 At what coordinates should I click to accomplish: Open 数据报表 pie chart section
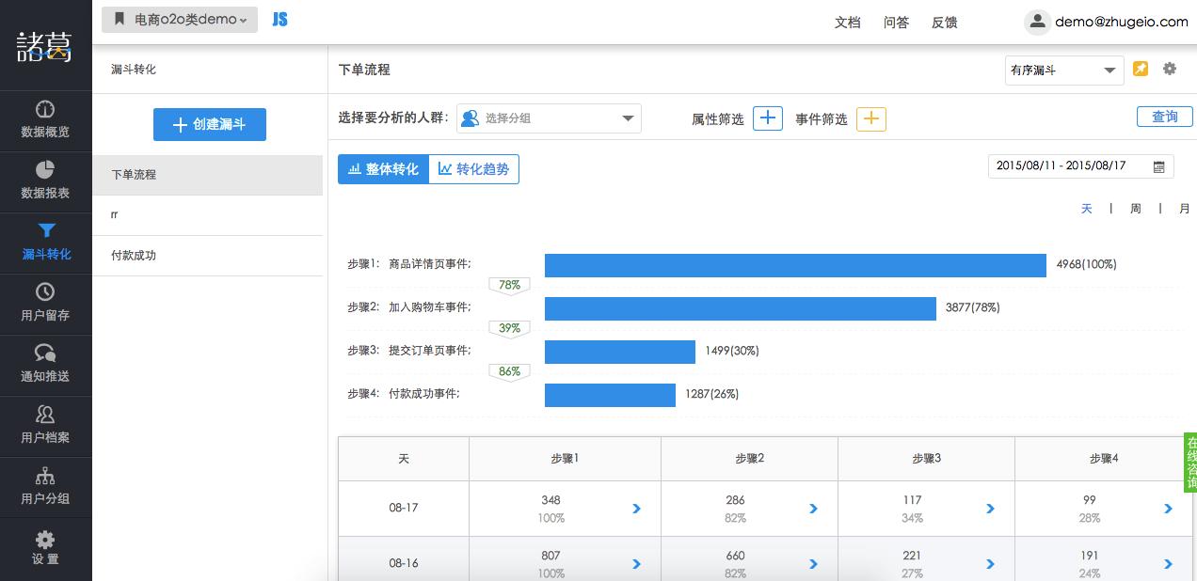point(45,181)
